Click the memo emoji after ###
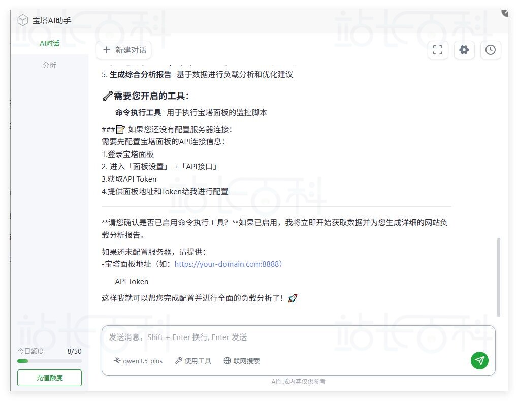The width and height of the screenshot is (518, 401). tap(120, 129)
